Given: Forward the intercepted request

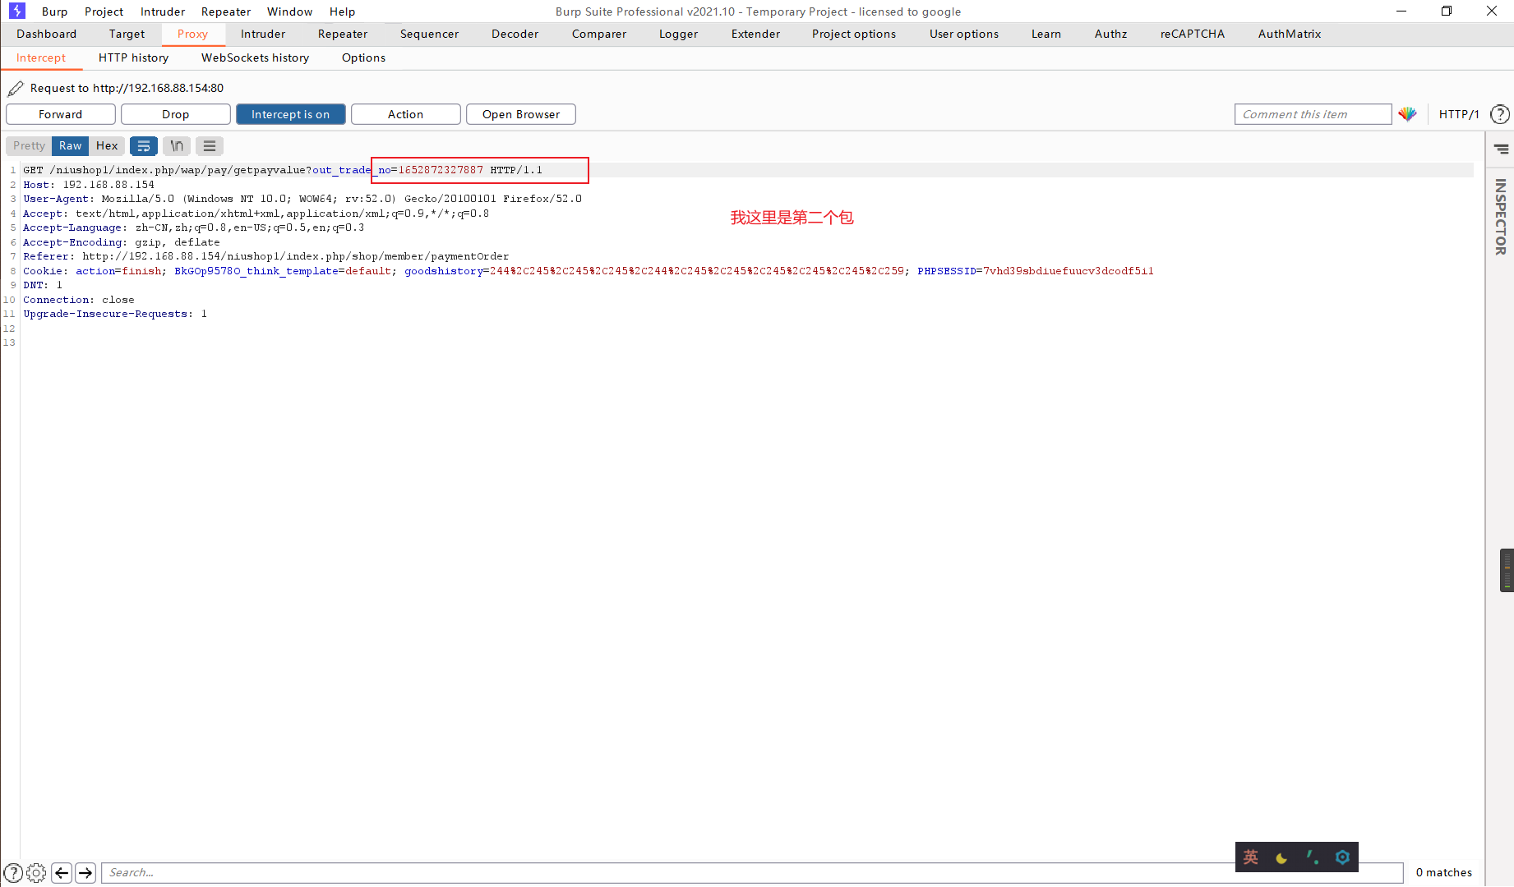Looking at the screenshot, I should tap(60, 114).
